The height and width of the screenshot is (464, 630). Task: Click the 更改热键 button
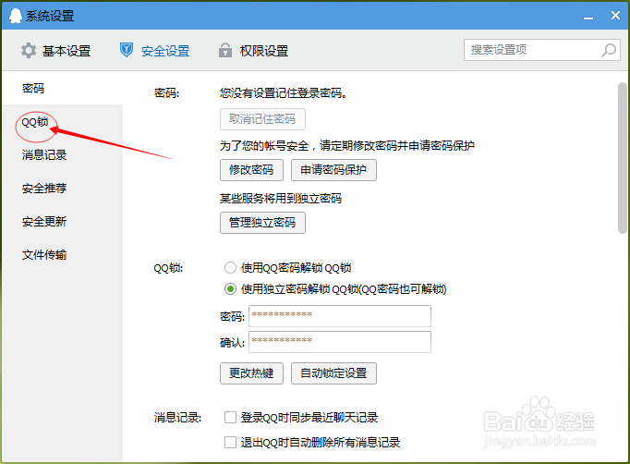coord(251,373)
